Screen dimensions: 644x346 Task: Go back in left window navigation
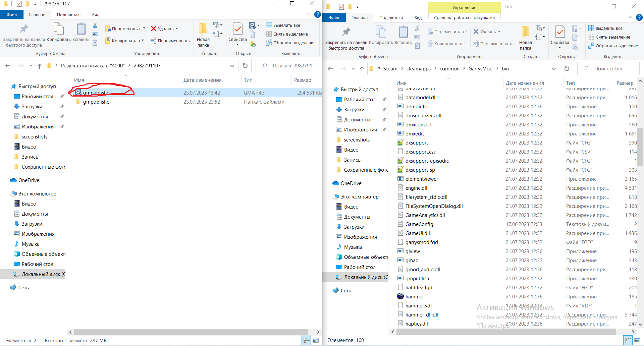(x=8, y=66)
